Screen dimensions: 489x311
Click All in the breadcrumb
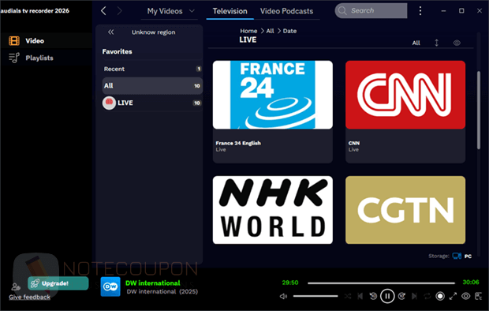coord(270,31)
